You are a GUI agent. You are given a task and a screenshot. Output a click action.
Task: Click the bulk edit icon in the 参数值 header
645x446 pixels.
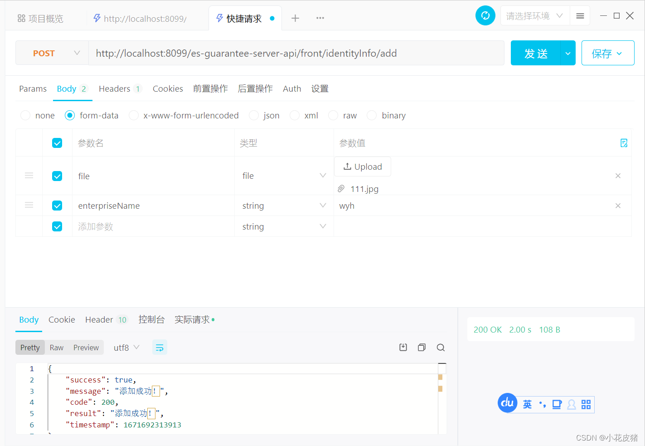point(624,143)
